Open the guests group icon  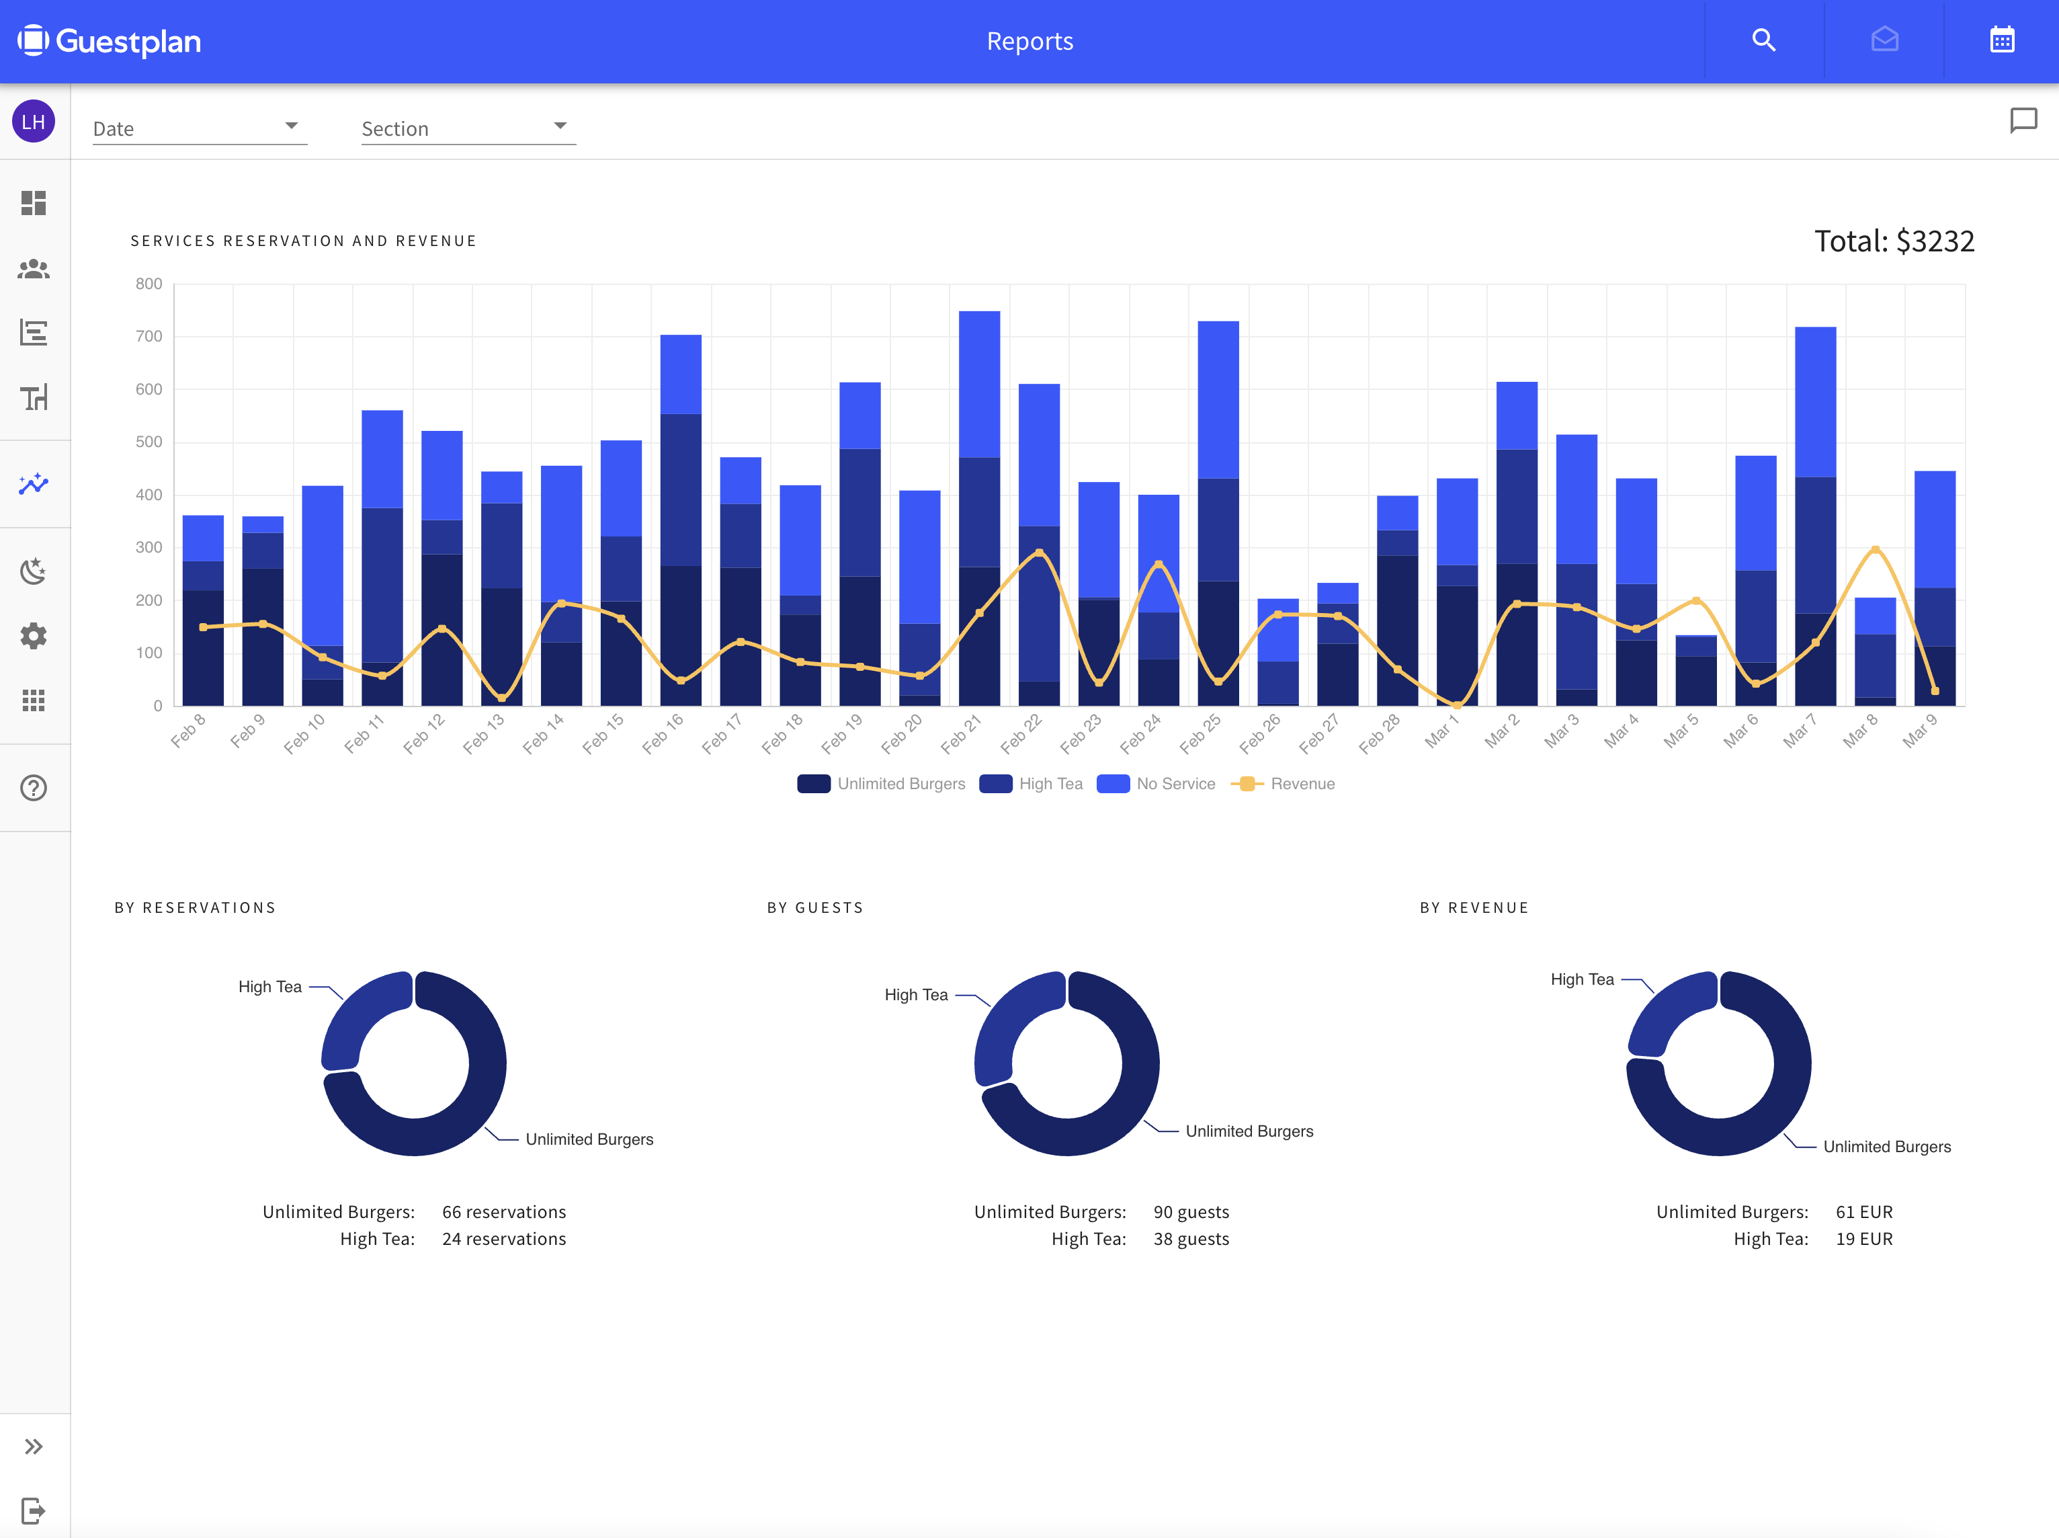[x=34, y=269]
